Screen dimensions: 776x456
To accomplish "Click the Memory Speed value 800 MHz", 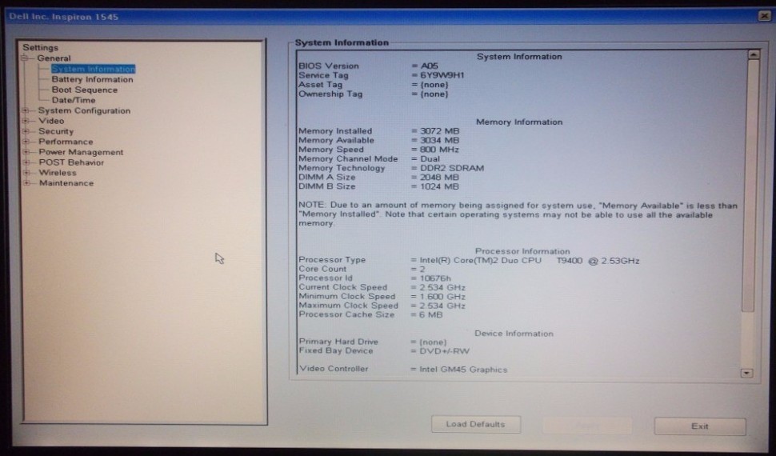I will tap(439, 150).
